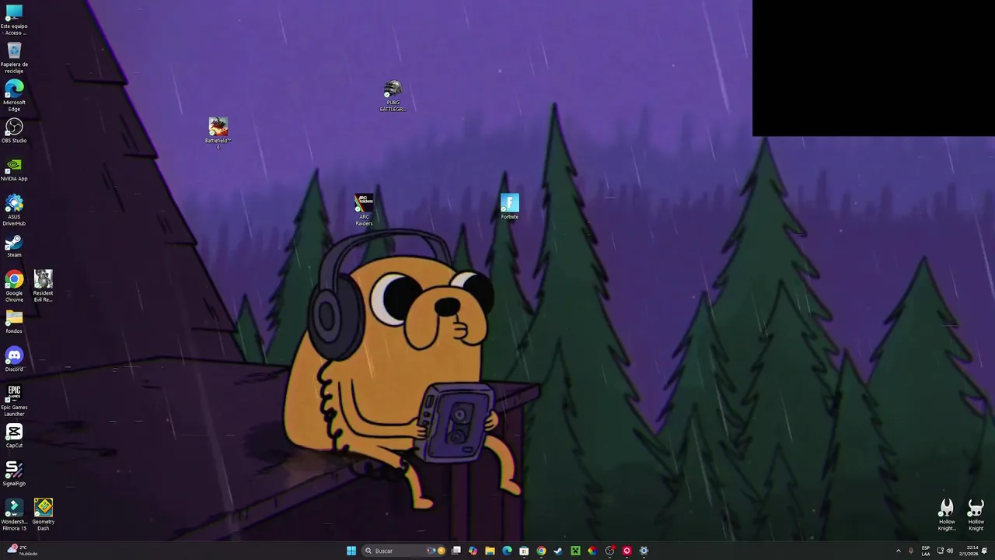Open the notification bell icon

[x=984, y=551]
